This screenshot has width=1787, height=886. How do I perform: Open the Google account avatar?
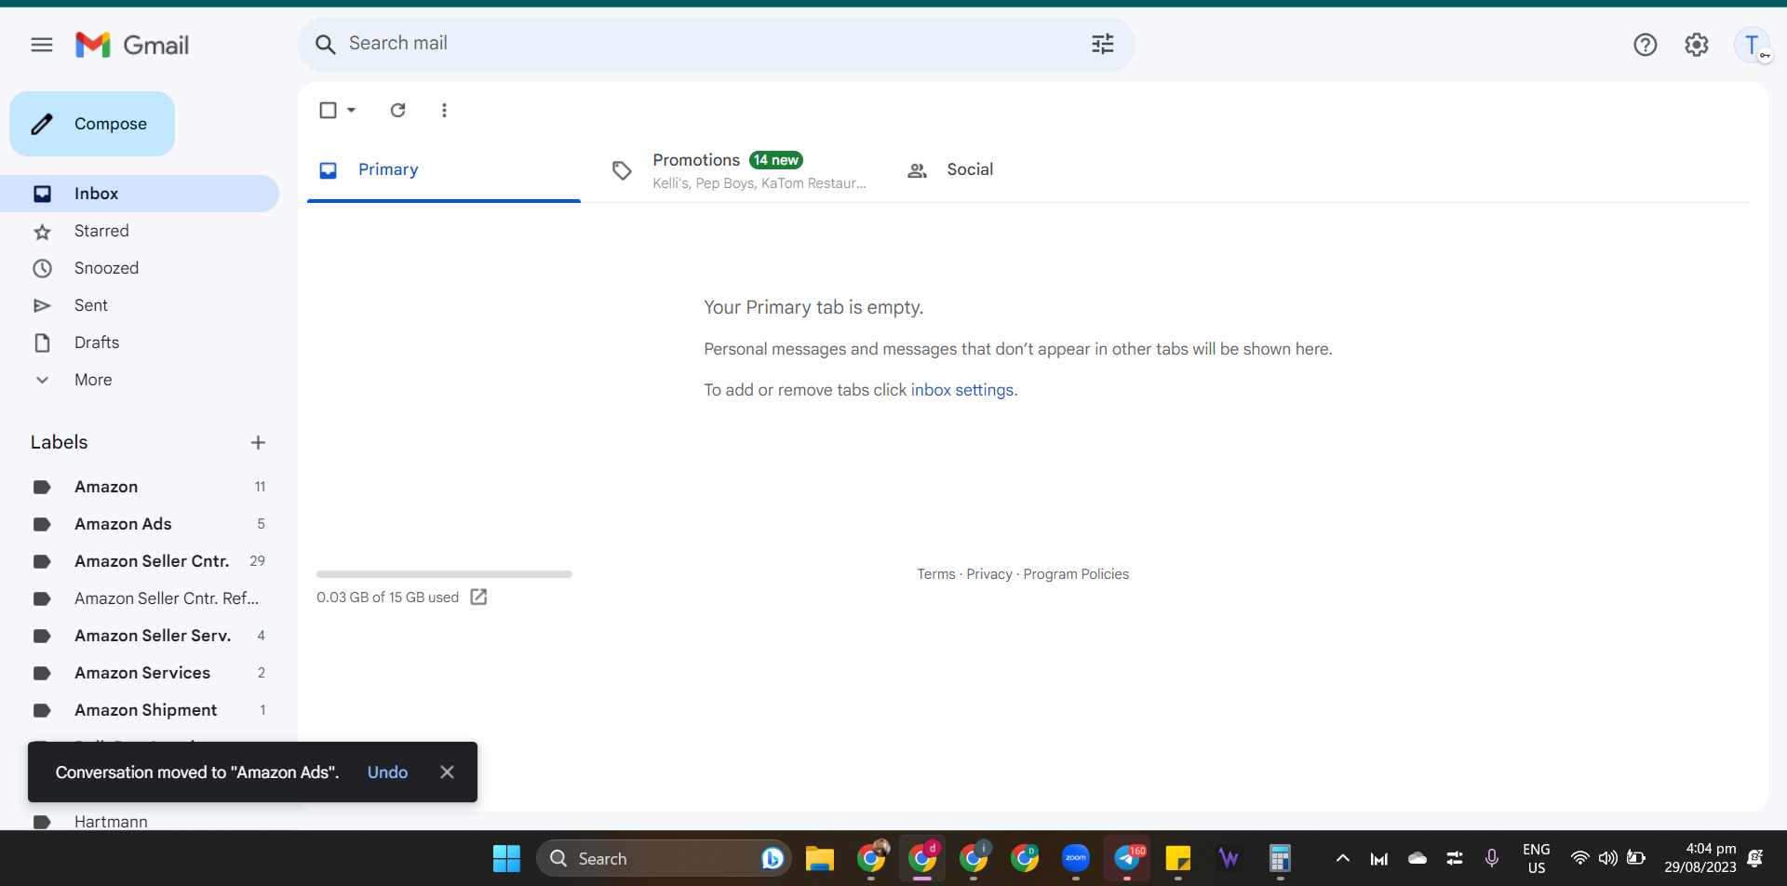point(1753,45)
